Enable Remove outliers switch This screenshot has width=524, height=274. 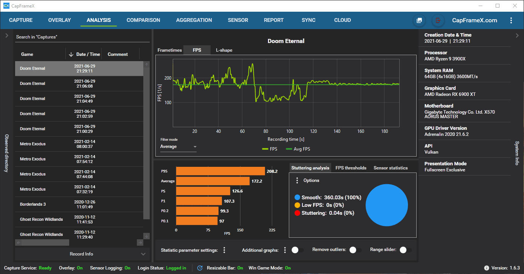point(355,250)
